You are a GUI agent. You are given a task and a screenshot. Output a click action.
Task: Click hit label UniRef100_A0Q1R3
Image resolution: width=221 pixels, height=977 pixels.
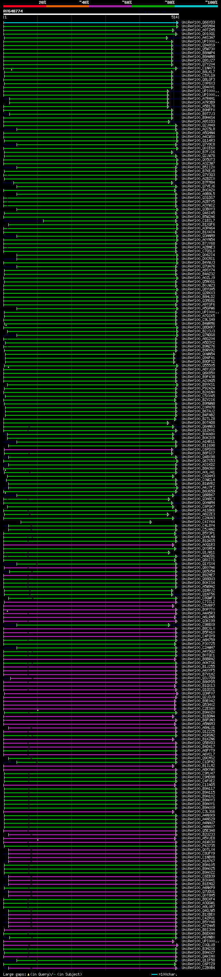pyautogui.click(x=198, y=544)
